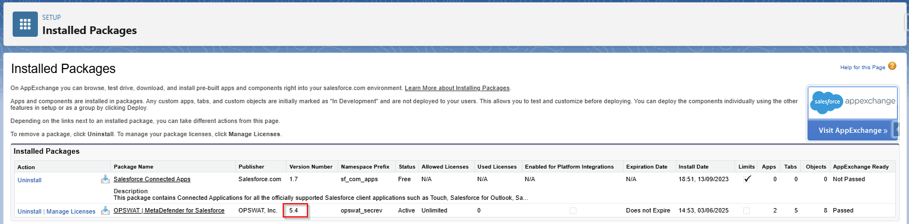The height and width of the screenshot is (224, 909).
Task: Click download icon for OPSWAT MetaDefender package
Action: [105, 210]
